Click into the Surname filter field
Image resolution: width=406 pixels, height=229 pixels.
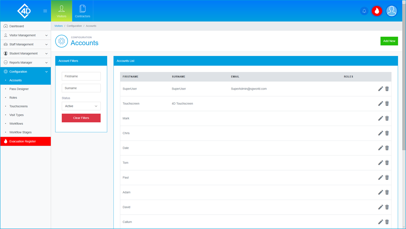click(x=81, y=88)
